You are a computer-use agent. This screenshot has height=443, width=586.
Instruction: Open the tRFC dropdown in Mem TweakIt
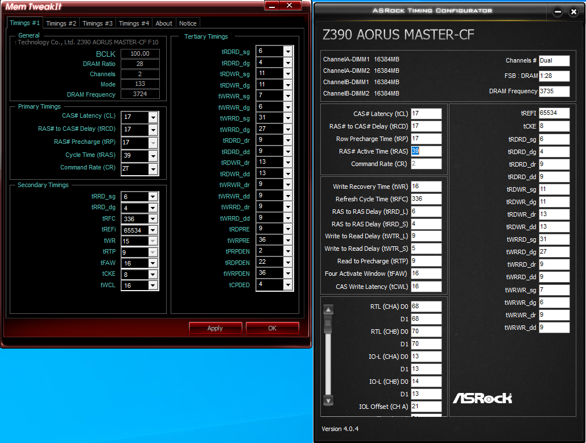[x=153, y=219]
